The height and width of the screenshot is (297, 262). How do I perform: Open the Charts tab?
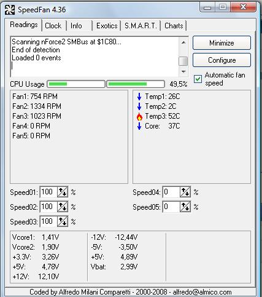click(x=174, y=26)
